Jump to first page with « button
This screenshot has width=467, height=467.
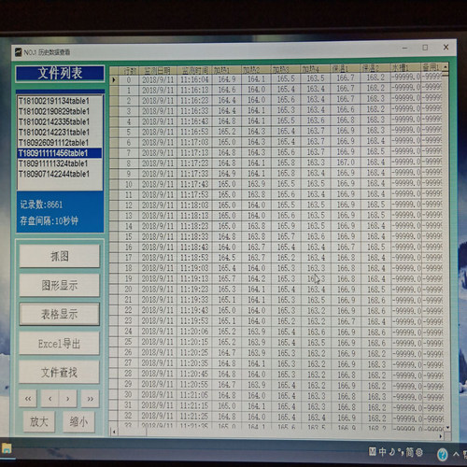coord(28,399)
